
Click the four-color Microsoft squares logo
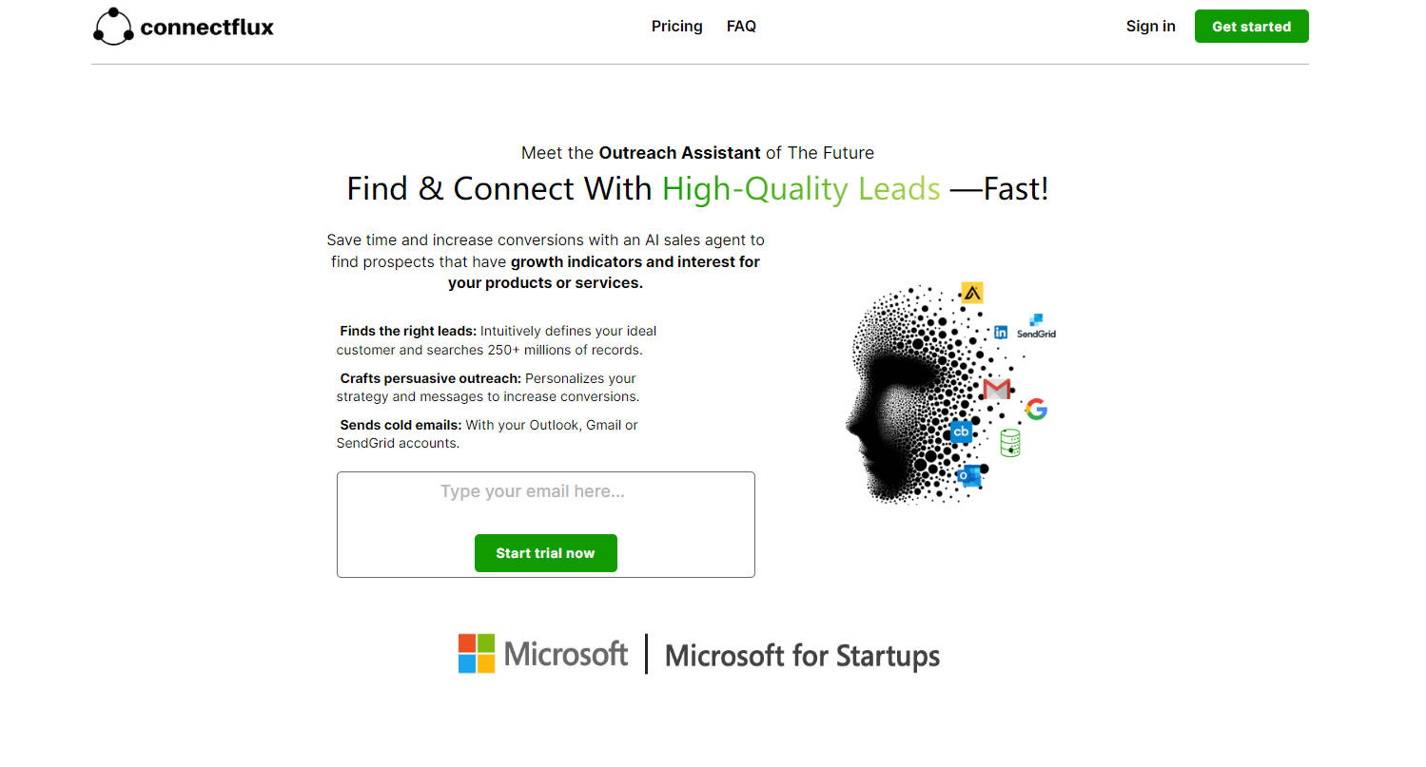[477, 654]
